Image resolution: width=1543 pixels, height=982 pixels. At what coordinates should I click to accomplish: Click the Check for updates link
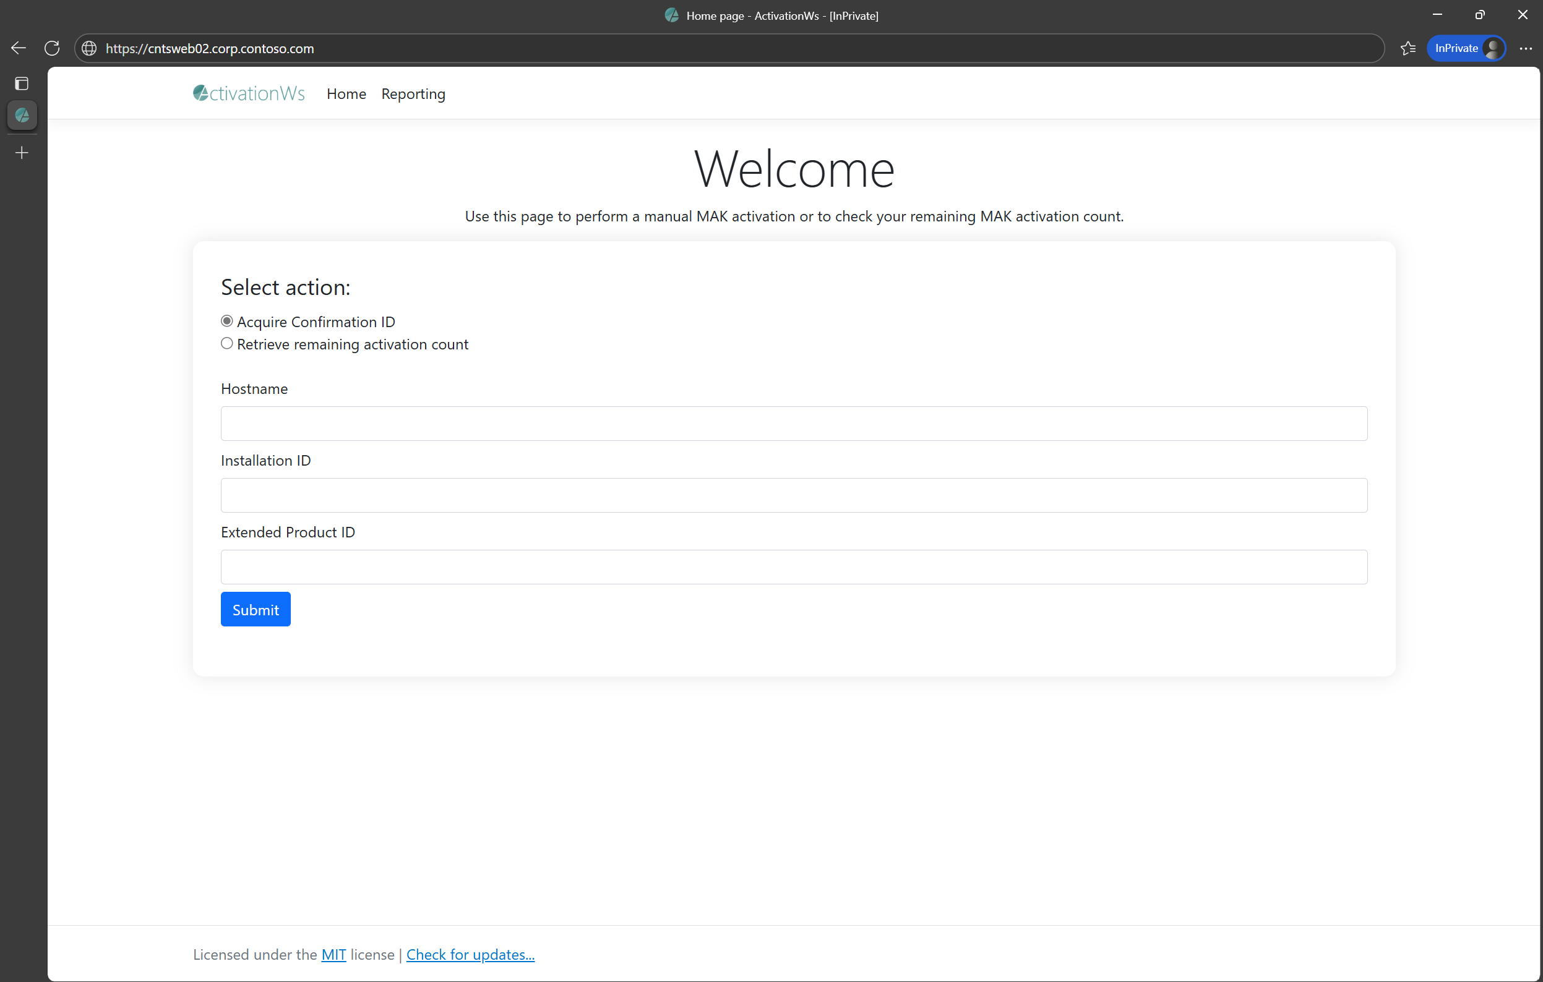pos(470,954)
